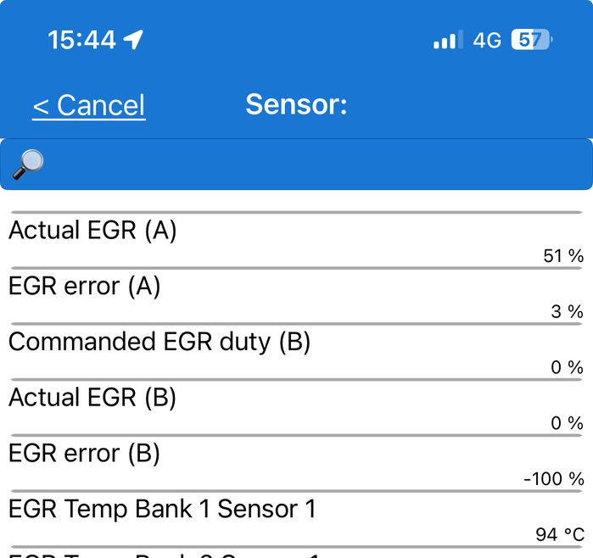This screenshot has height=558, width=593.
Task: Tap the 4G network indicator
Action: (x=487, y=40)
